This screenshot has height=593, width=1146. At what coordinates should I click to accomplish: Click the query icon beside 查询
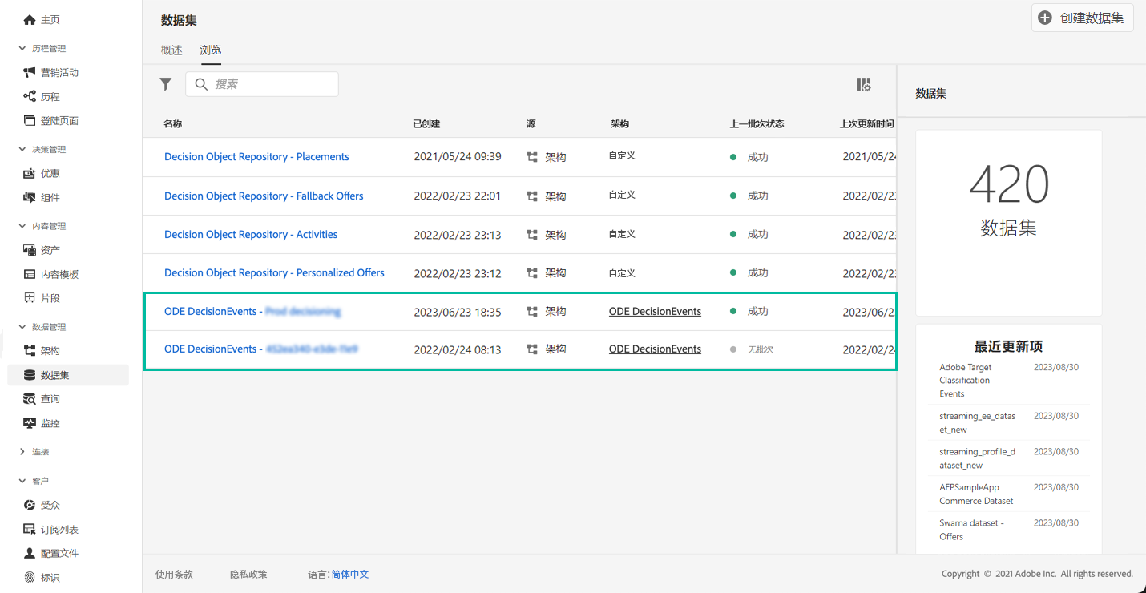pos(30,399)
